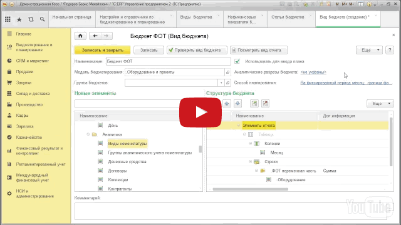
Task: Open the history icon in top panel
Action: tap(31, 19)
